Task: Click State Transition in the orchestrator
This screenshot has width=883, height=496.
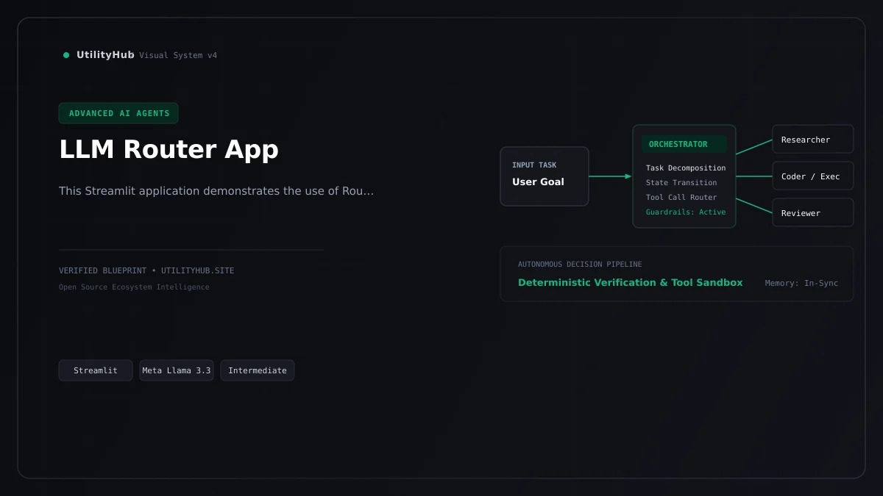Action: (x=681, y=183)
